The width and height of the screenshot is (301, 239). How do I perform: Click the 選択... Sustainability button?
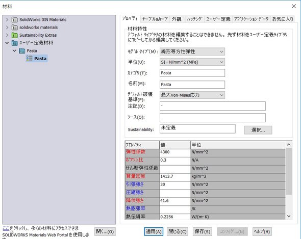(258, 130)
